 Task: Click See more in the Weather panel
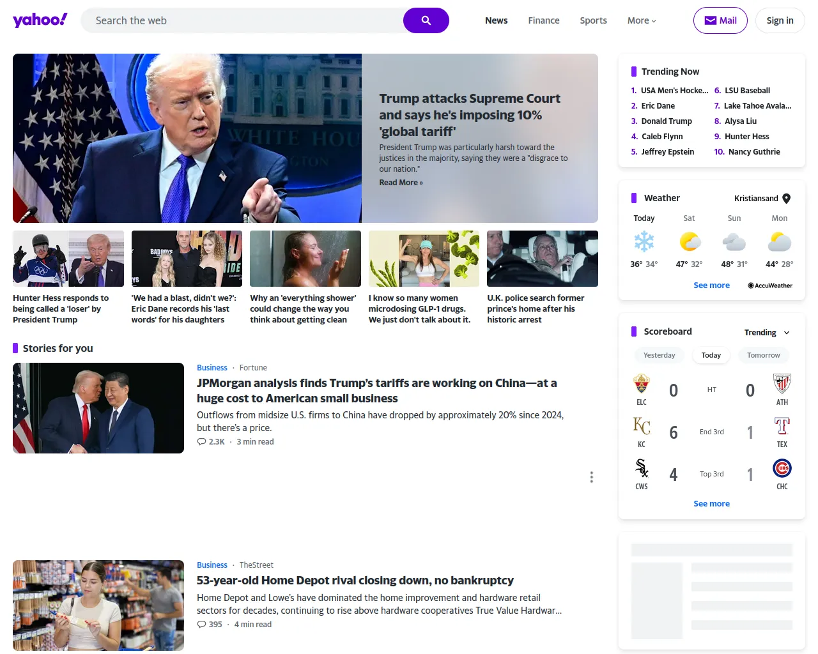click(x=711, y=285)
